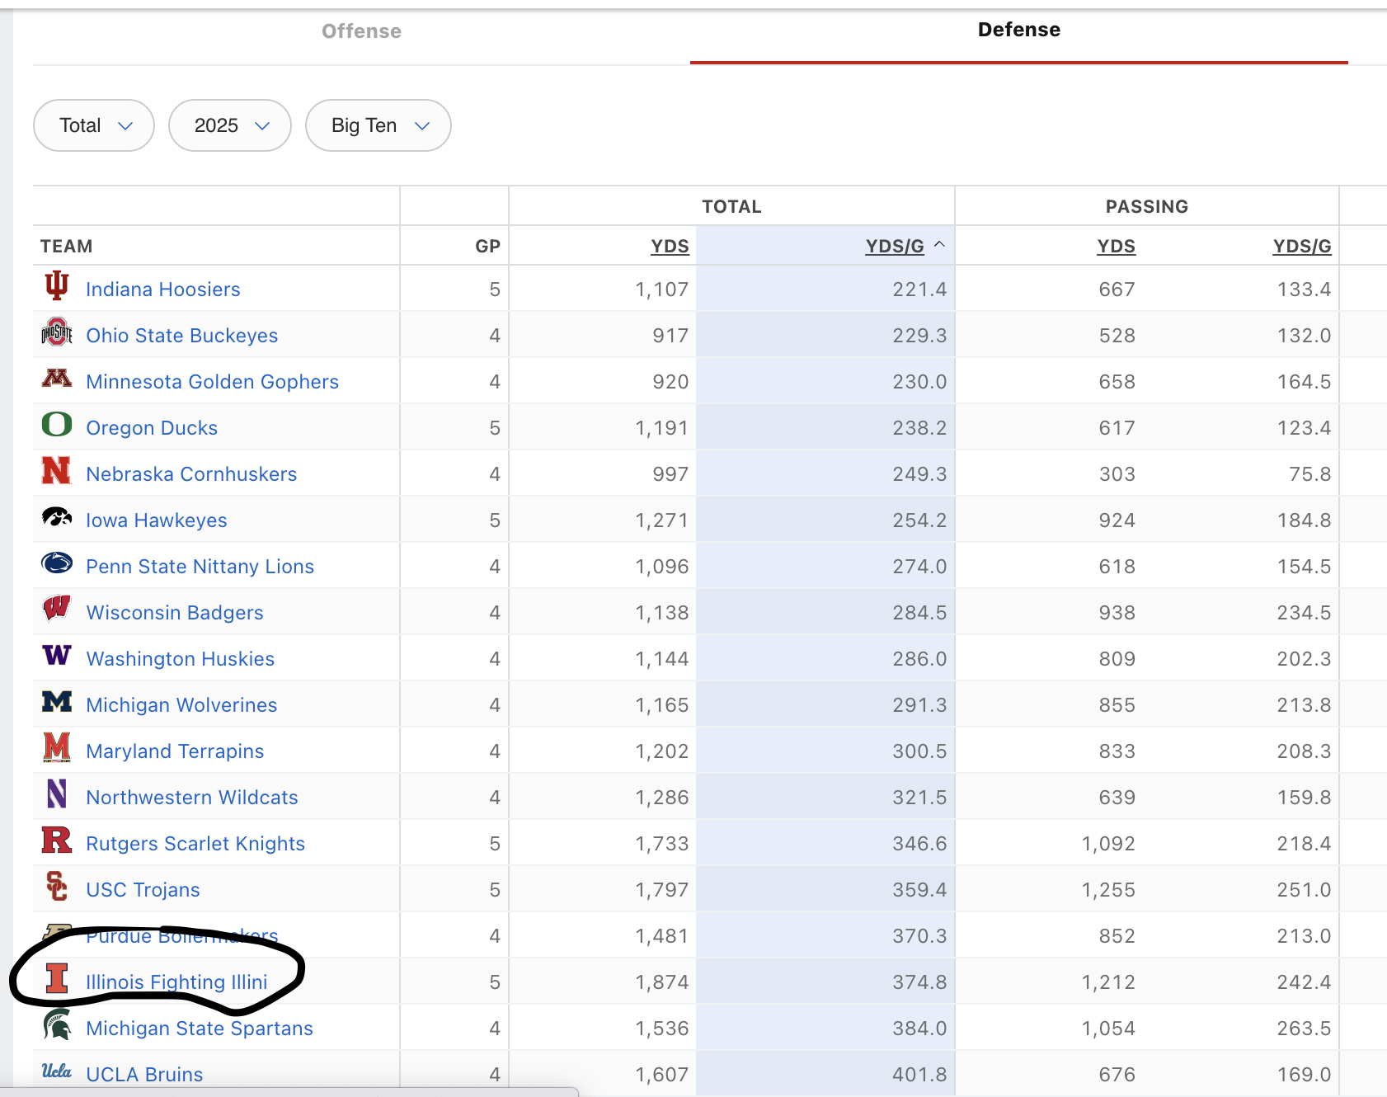Screen dimensions: 1387x1097
Task: Open the 2025 season dropdown
Action: 230,125
